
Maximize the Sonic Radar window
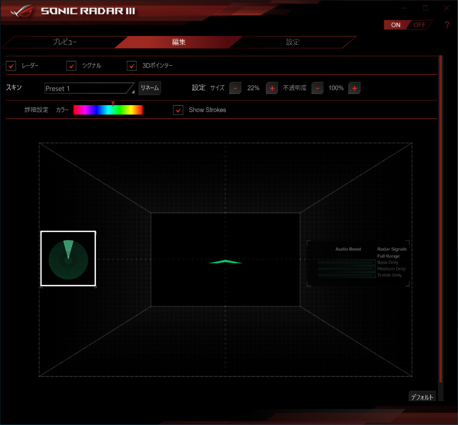point(425,8)
